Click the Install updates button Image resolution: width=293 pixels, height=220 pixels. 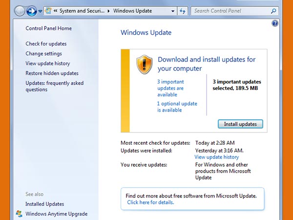point(240,124)
